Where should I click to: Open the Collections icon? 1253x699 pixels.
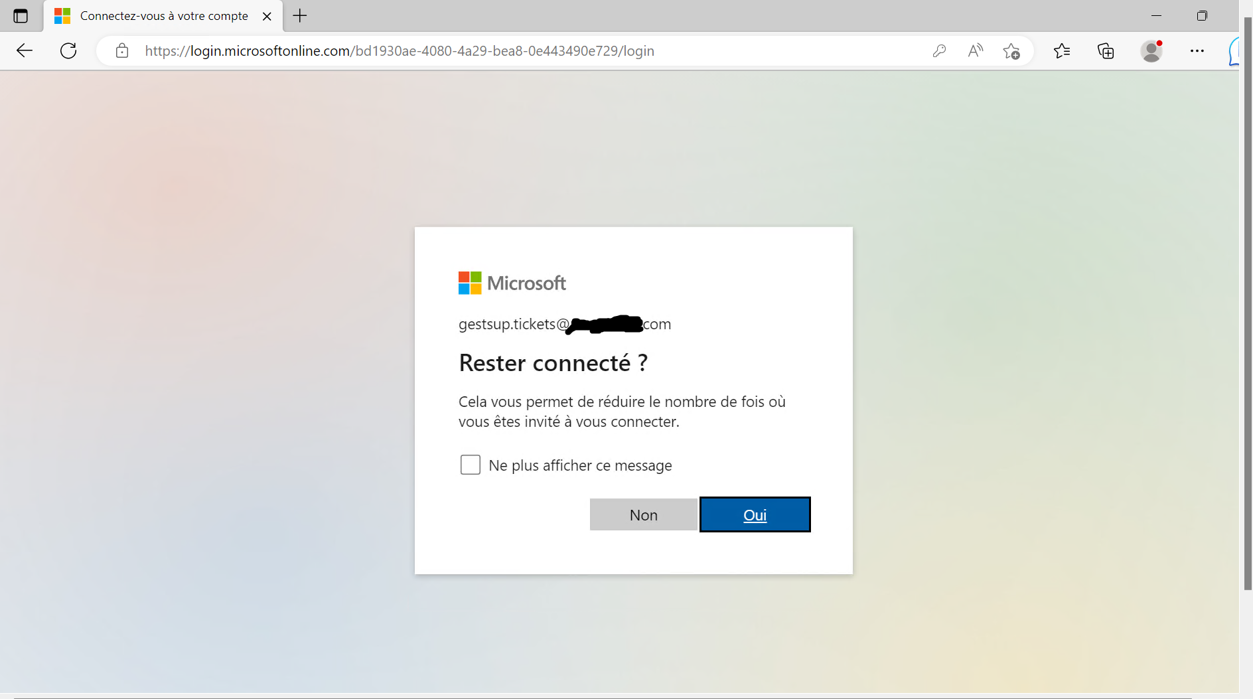(x=1106, y=51)
